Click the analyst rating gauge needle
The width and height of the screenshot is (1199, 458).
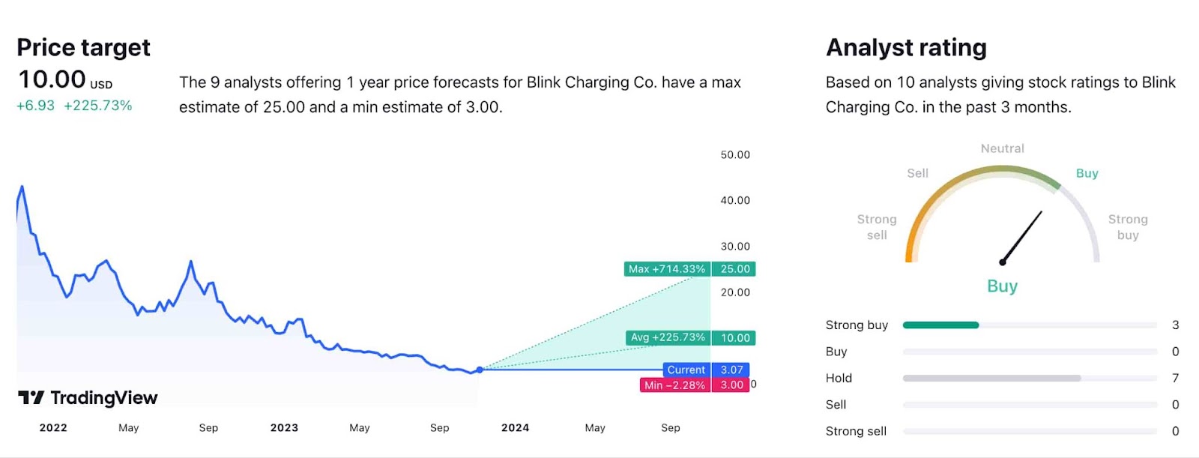tap(1022, 237)
